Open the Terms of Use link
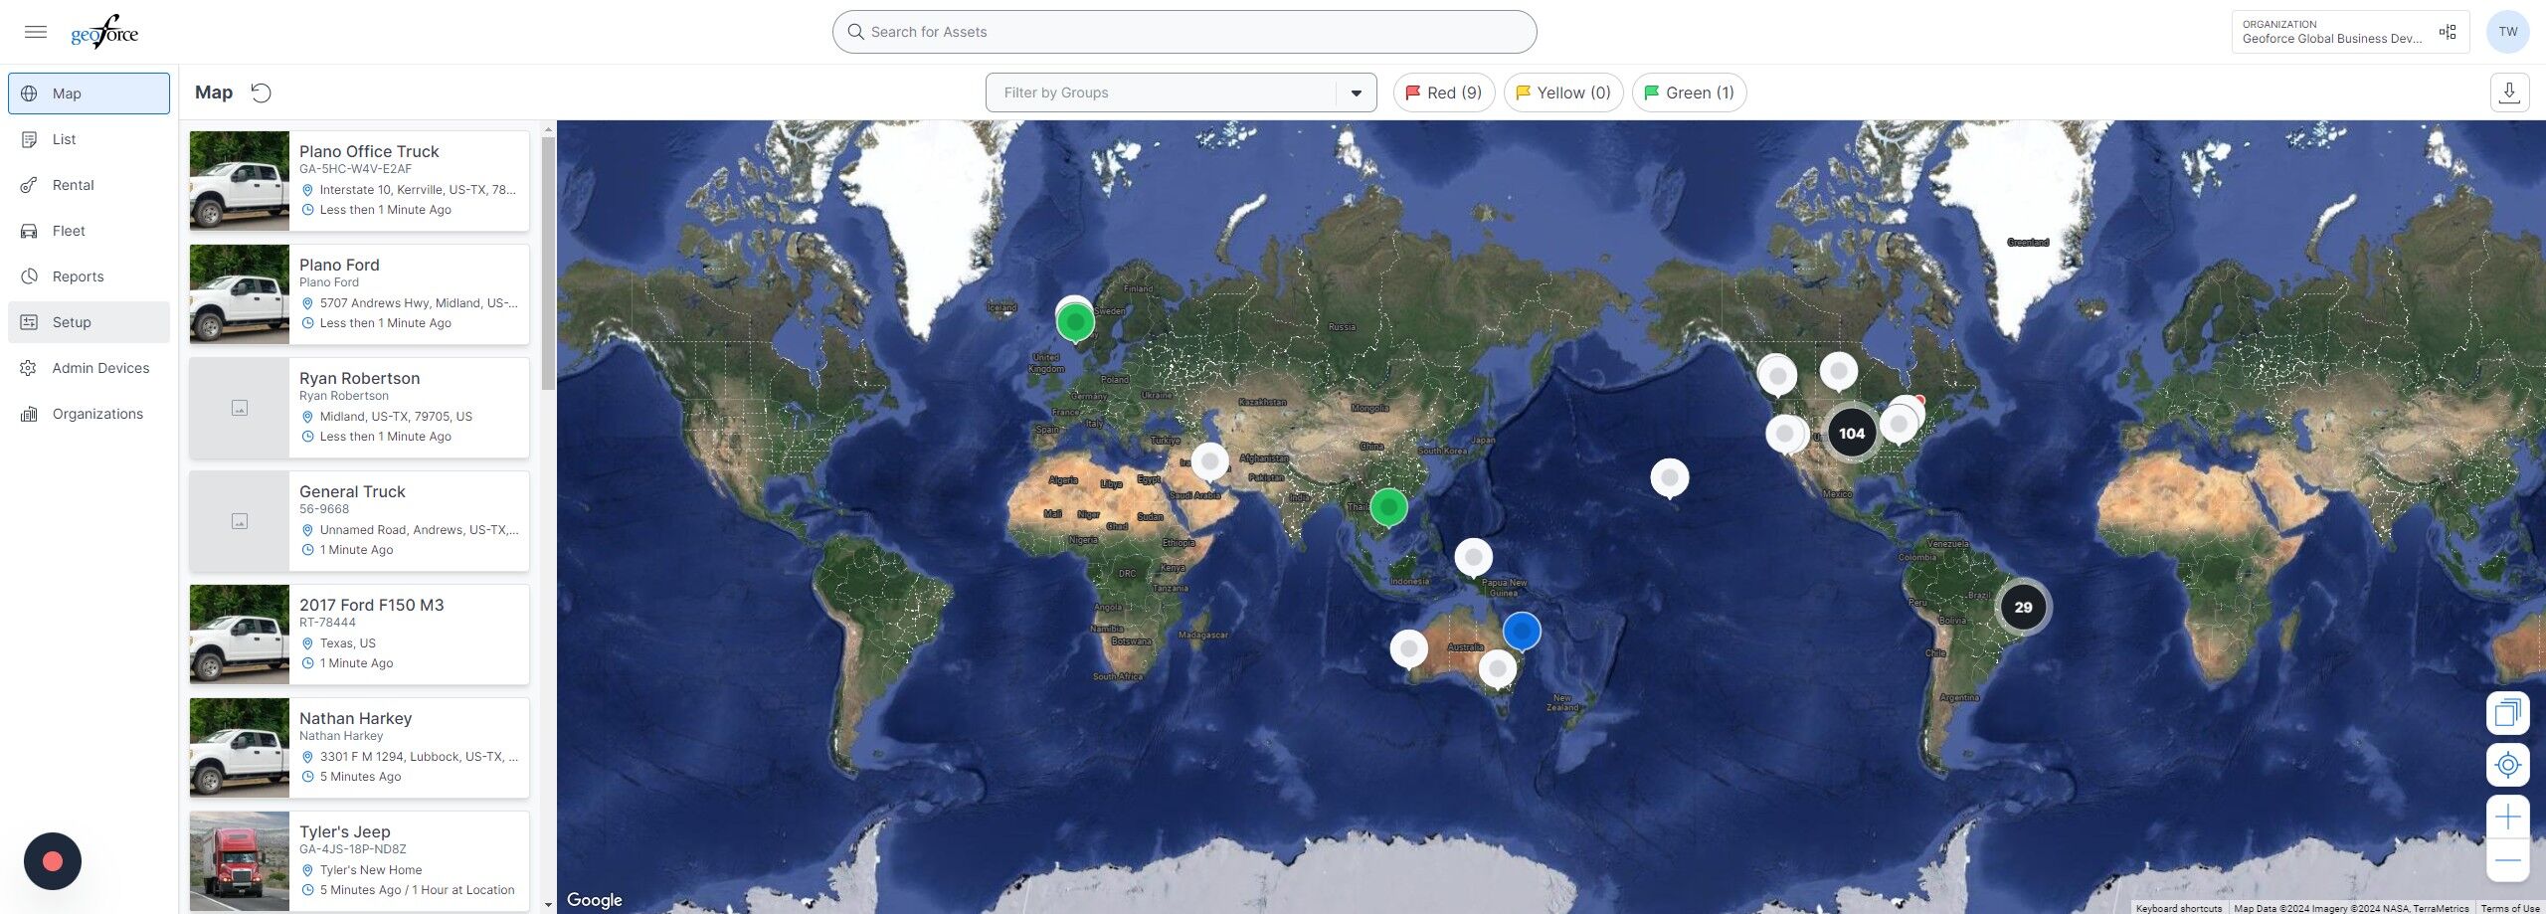 click(x=2509, y=908)
